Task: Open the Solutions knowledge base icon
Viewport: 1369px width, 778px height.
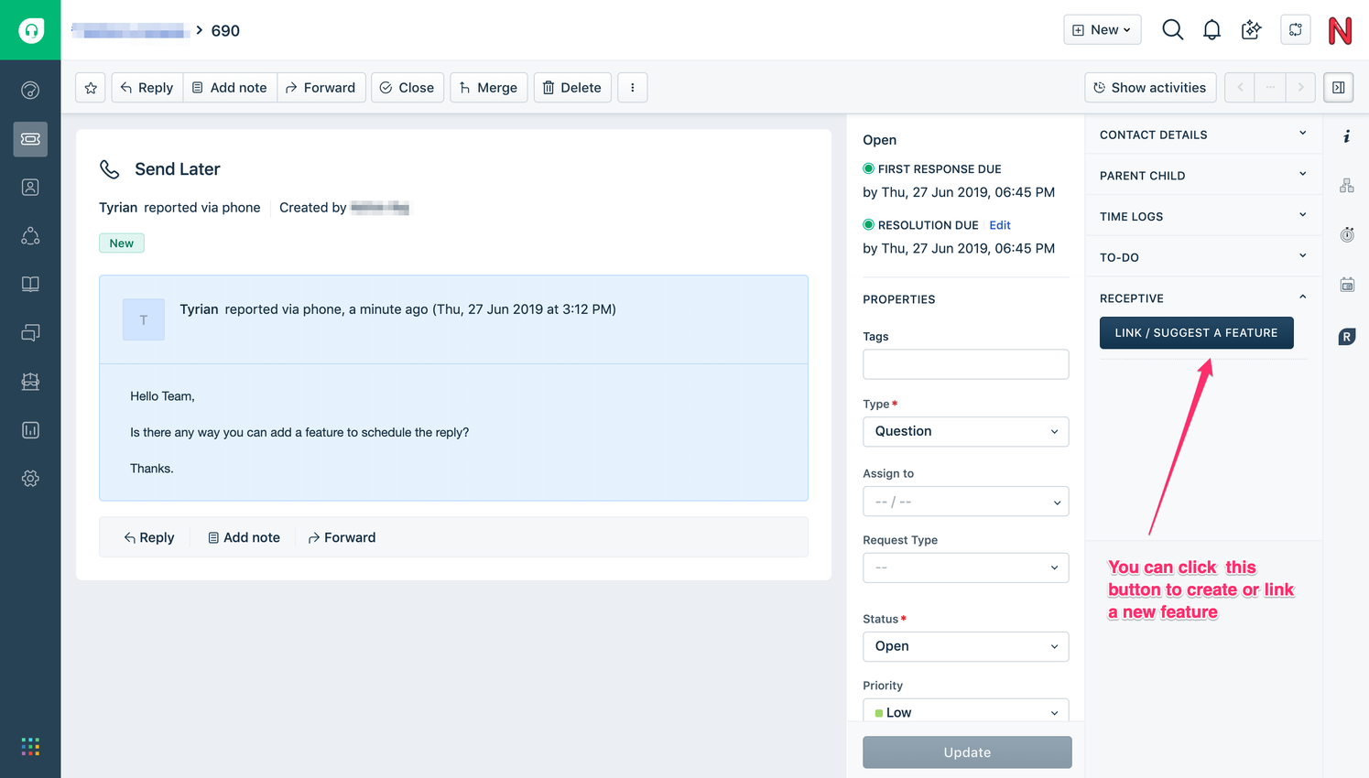Action: (x=30, y=284)
